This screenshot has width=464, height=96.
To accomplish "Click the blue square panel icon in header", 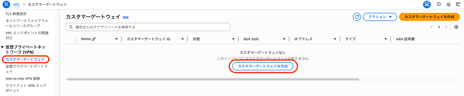I will coord(427,4).
